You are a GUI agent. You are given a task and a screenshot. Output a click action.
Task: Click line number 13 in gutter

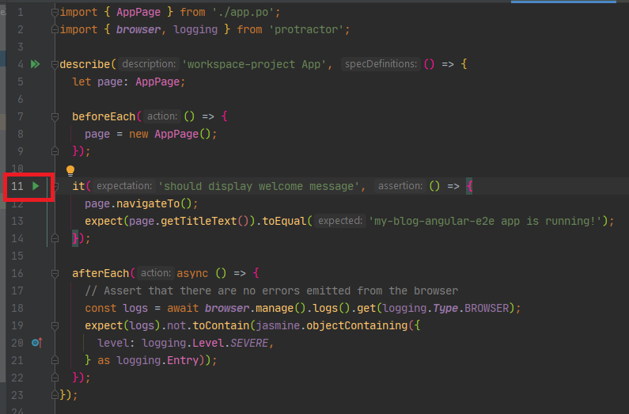click(x=17, y=221)
